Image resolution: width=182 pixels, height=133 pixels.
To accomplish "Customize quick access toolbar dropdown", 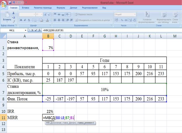I will coord(26,2).
